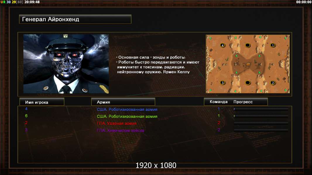Click start position 3 on the minimap
This screenshot has height=175, width=312.
(223, 83)
